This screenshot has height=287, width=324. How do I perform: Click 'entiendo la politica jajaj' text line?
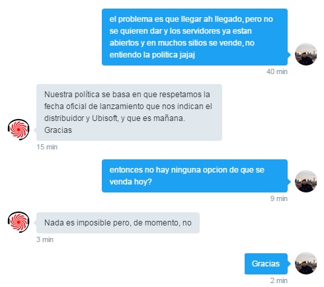tap(152, 55)
